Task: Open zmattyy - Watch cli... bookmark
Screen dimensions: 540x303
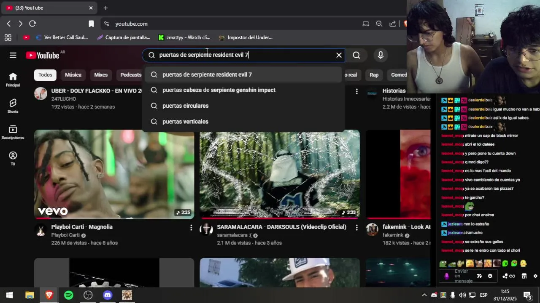Action: (x=184, y=37)
